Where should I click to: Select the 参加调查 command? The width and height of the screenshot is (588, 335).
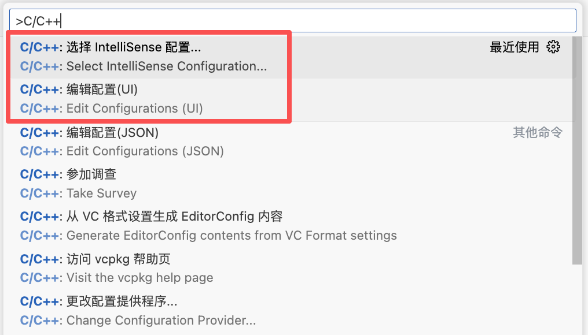(91, 174)
